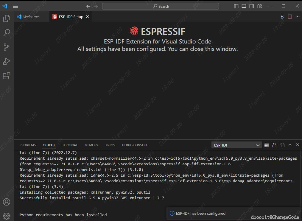
Task: Click 'Installing collected packages' output line
Action: click(x=85, y=192)
